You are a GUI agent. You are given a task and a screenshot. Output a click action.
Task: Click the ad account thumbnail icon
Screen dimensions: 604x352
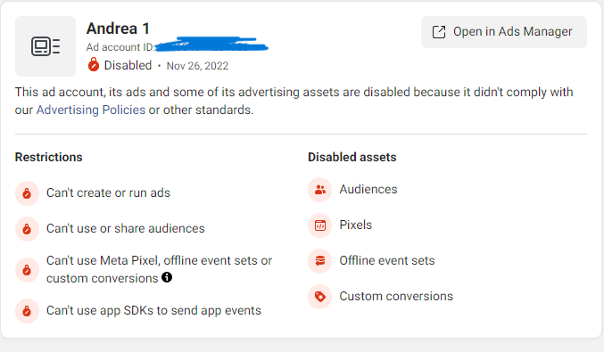pos(46,46)
